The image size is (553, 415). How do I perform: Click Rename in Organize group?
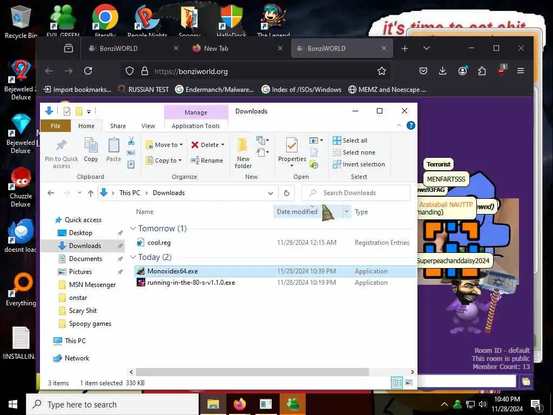click(x=207, y=160)
